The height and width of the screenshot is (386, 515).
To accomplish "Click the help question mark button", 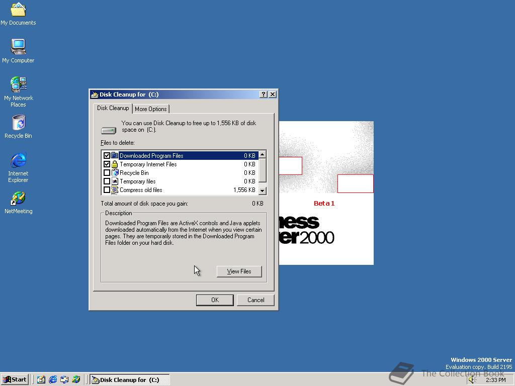I will coord(263,94).
